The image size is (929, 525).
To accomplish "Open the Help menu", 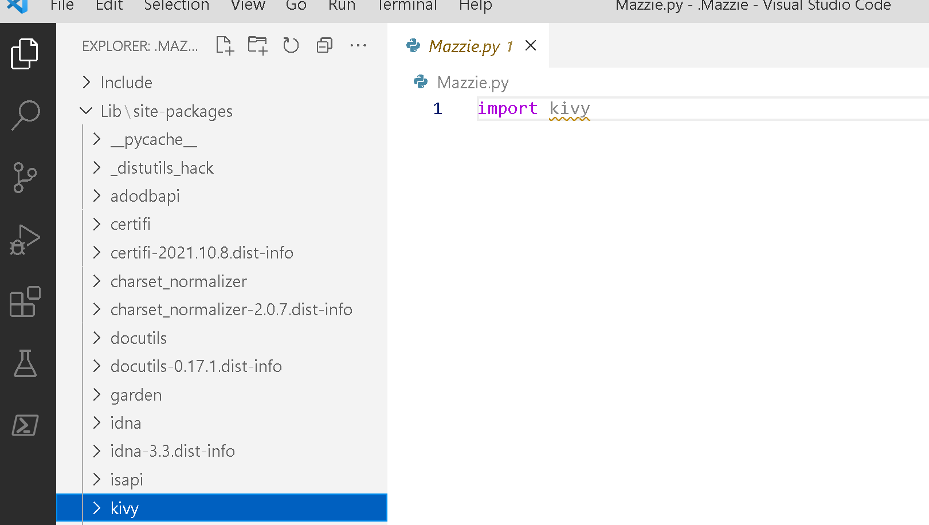I will [x=476, y=6].
